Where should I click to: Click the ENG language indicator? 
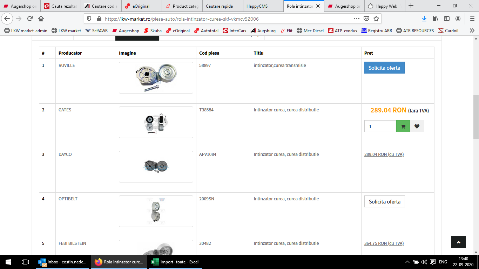coord(443,262)
